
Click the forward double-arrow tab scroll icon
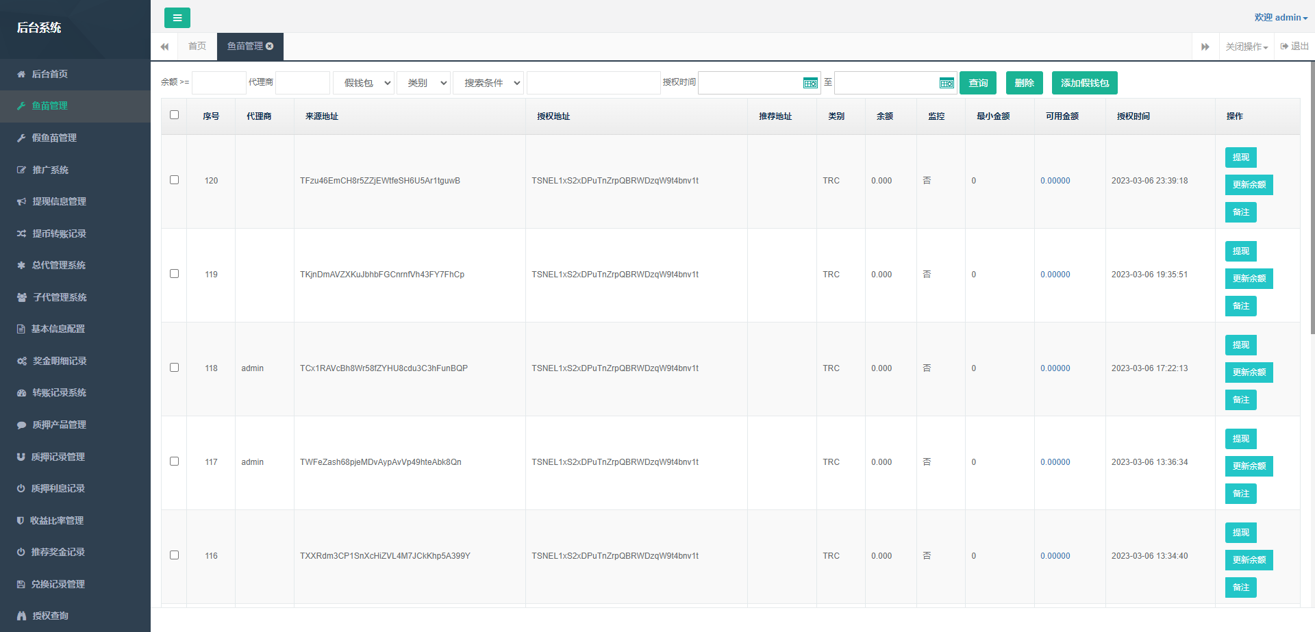point(1205,47)
